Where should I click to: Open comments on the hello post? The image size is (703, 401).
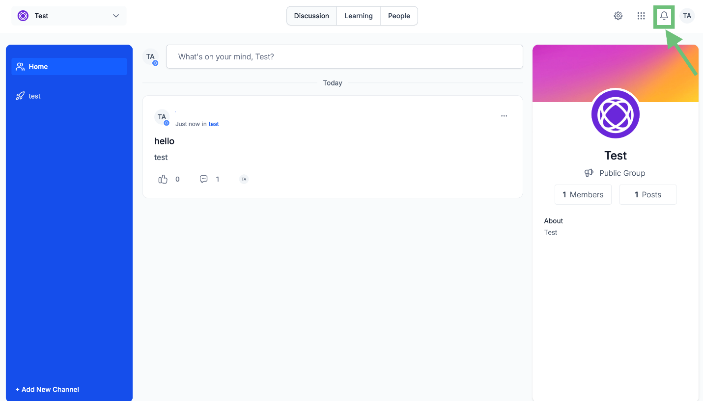[203, 179]
